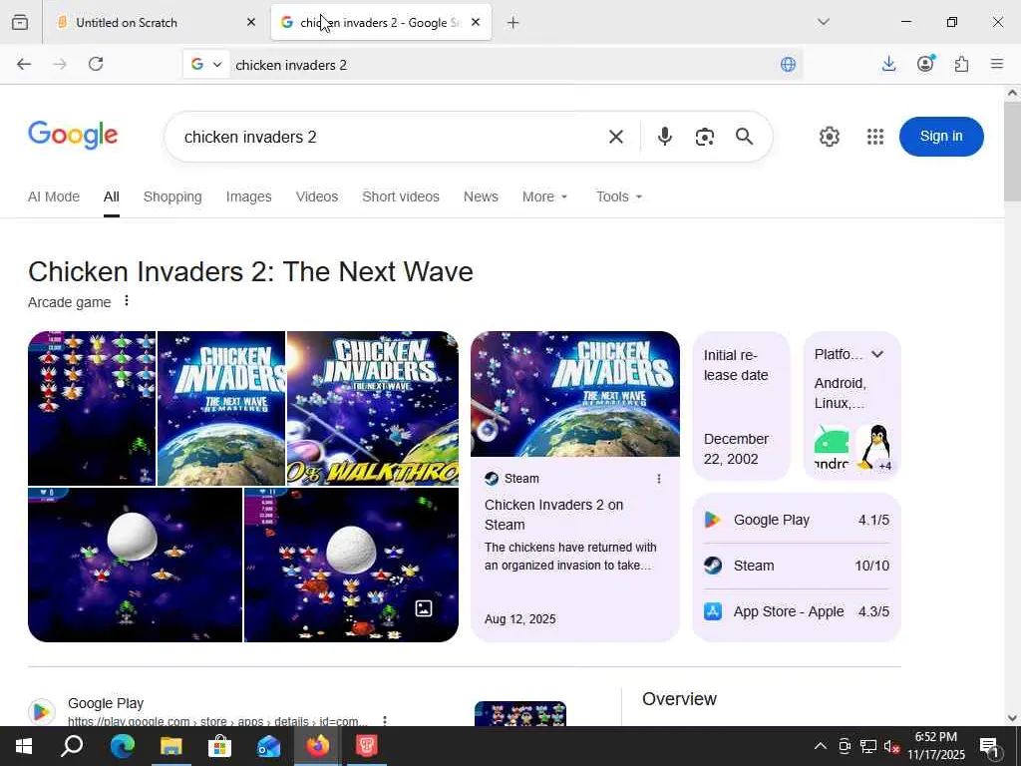Open the taskbar clock showing 6:52 PM
The height and width of the screenshot is (766, 1021).
click(x=935, y=746)
